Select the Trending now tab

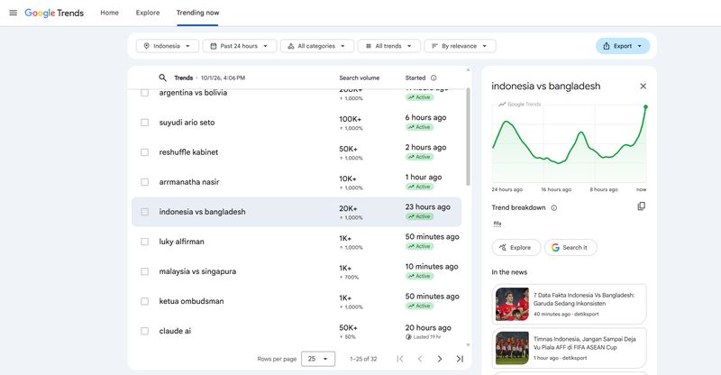click(x=197, y=13)
